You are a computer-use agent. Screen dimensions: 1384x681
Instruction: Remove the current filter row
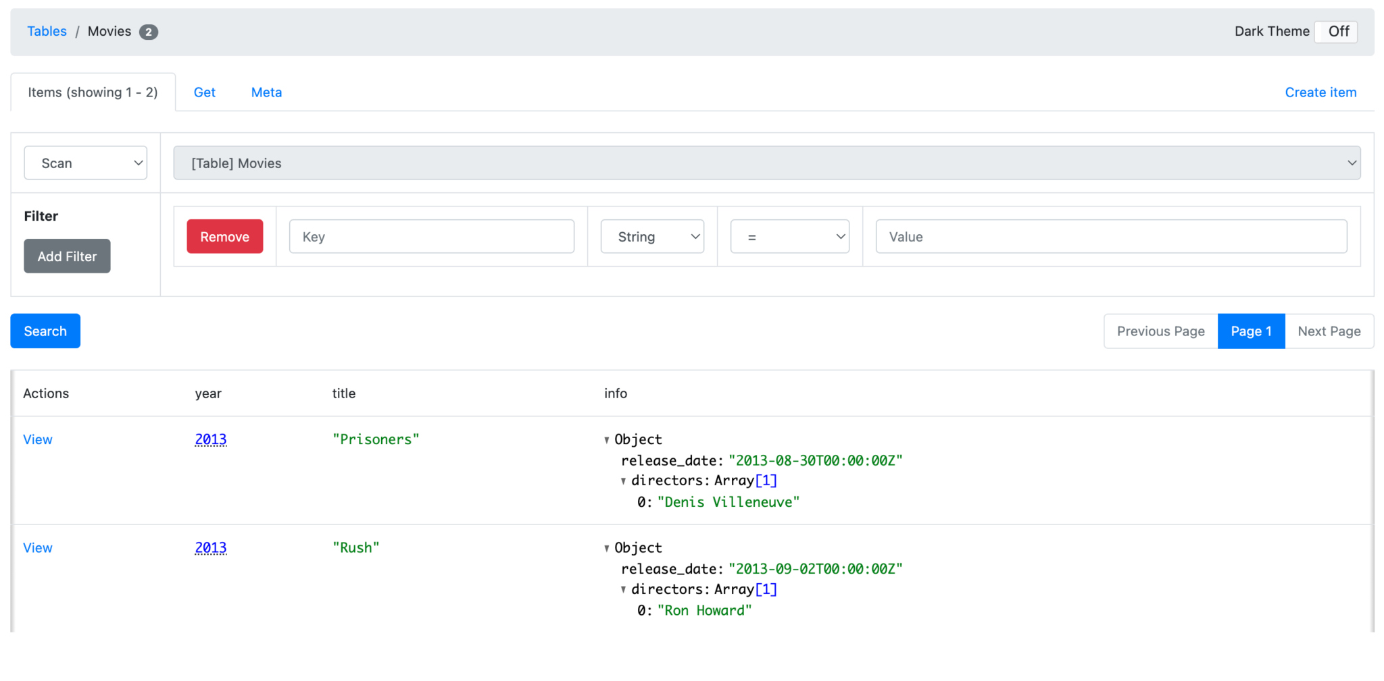click(224, 236)
